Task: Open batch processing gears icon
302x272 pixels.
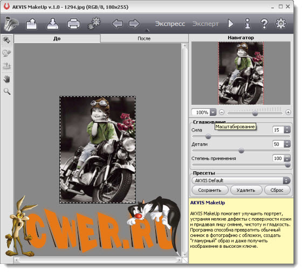Action: pyautogui.click(x=94, y=24)
